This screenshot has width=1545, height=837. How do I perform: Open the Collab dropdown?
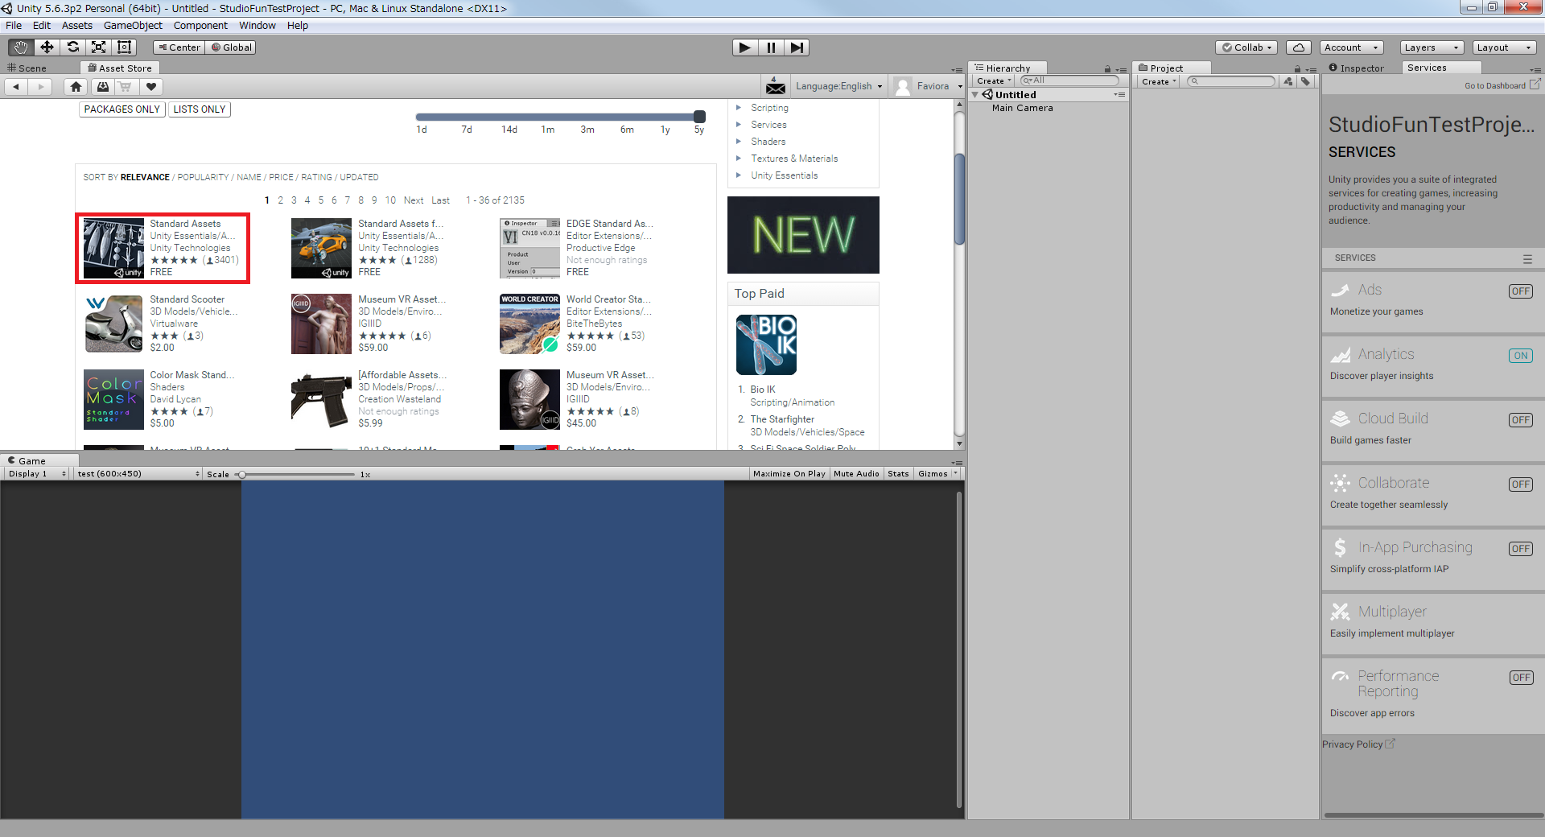coord(1246,47)
